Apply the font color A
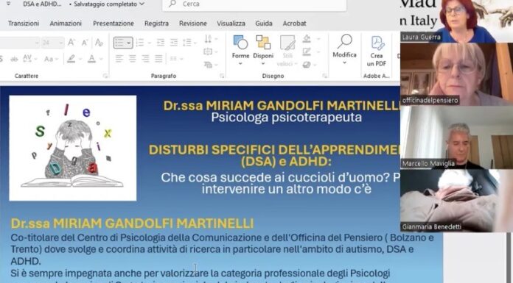 click(x=92, y=59)
